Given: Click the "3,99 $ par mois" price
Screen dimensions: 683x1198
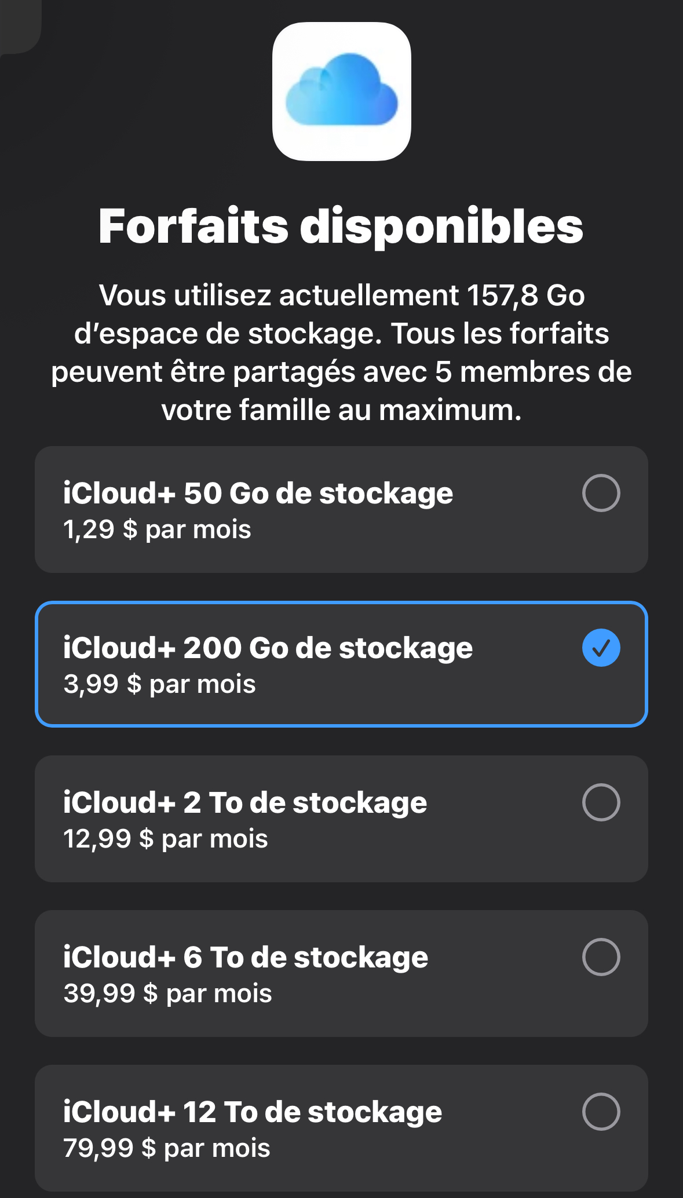Looking at the screenshot, I should pos(159,684).
